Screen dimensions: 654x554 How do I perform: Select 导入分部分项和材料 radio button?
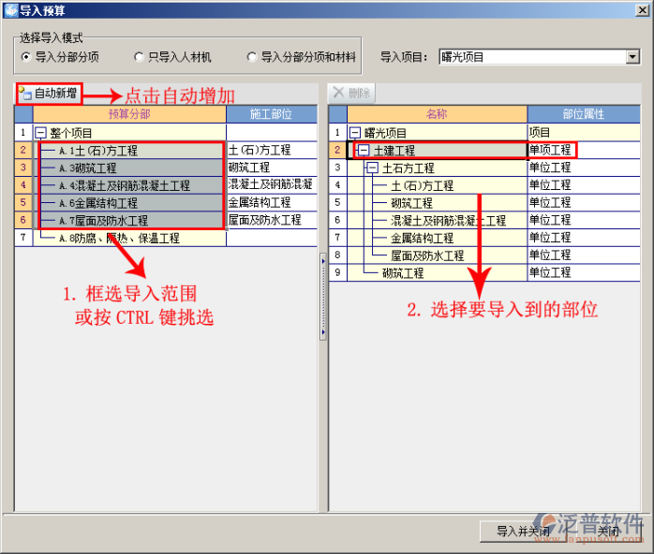pos(252,57)
